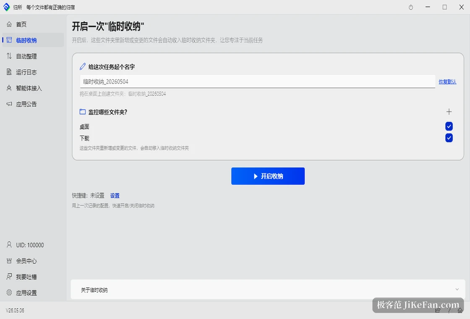
Task: Go to the 首页 home page
Action: [x=33, y=24]
